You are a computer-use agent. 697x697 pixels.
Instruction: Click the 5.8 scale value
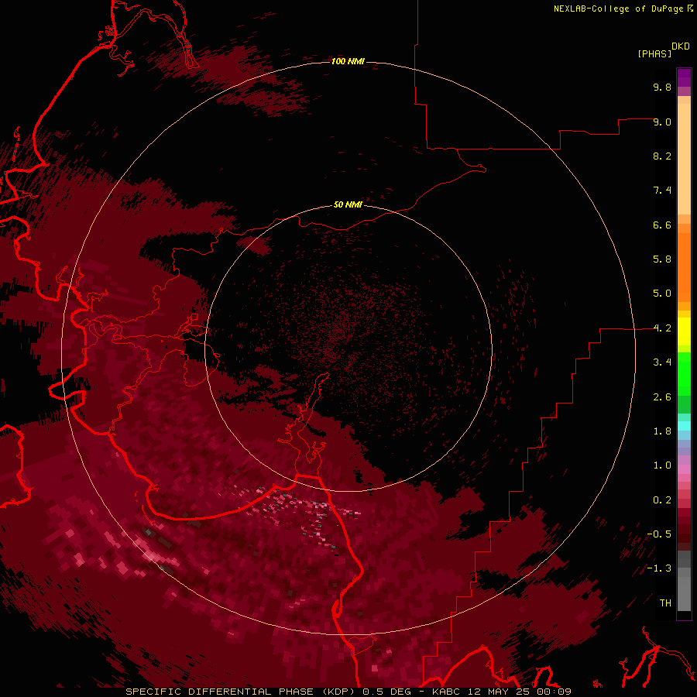662,259
